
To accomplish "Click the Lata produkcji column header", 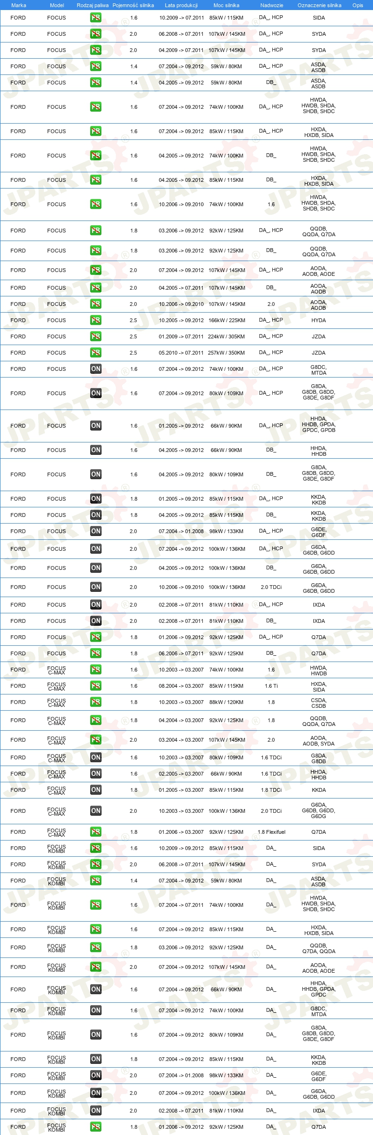I will (x=181, y=5).
